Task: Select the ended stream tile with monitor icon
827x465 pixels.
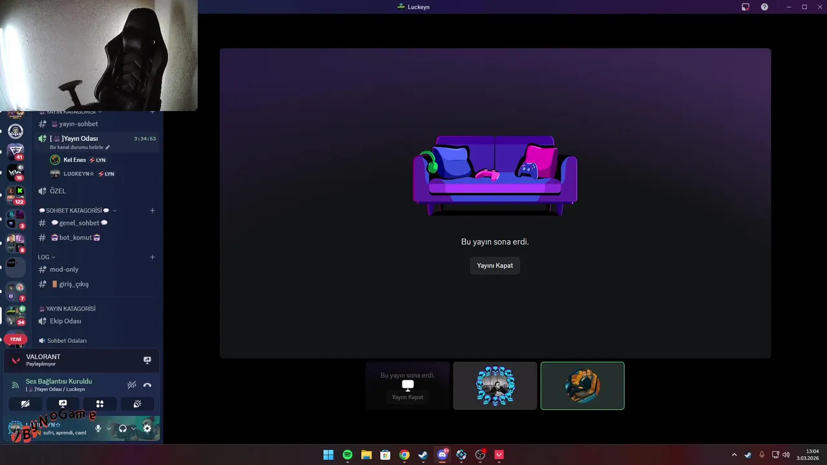Action: coord(408,386)
